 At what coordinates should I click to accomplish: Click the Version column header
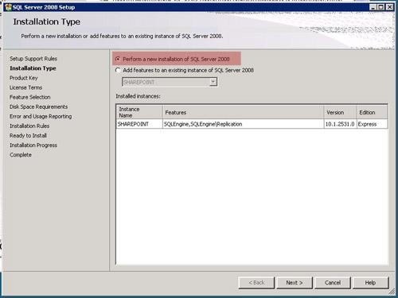pos(340,112)
